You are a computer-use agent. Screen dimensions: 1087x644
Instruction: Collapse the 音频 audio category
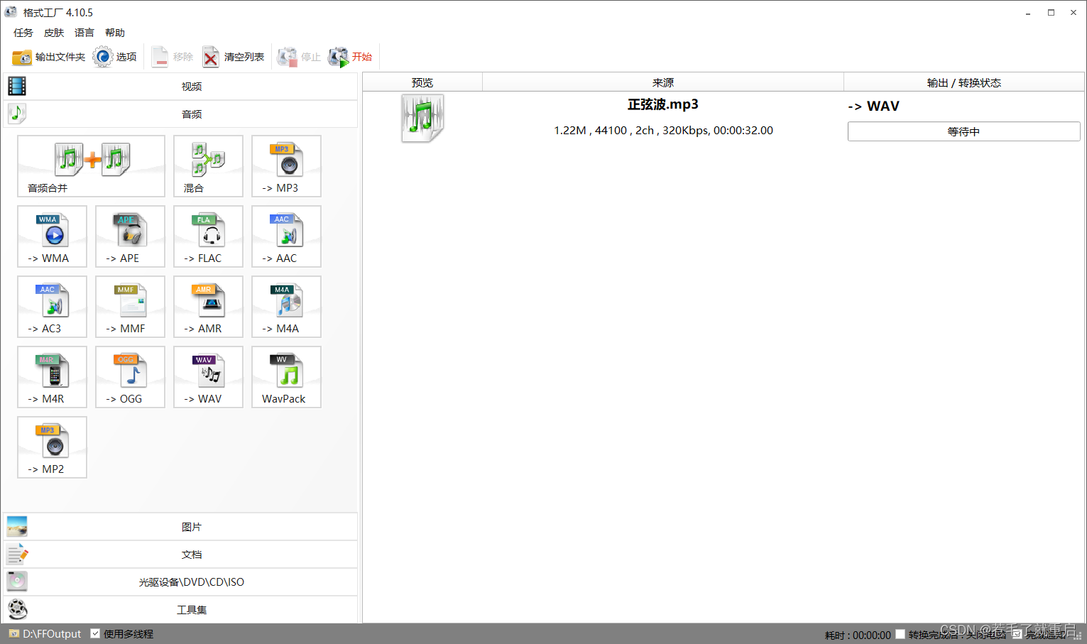click(x=180, y=114)
